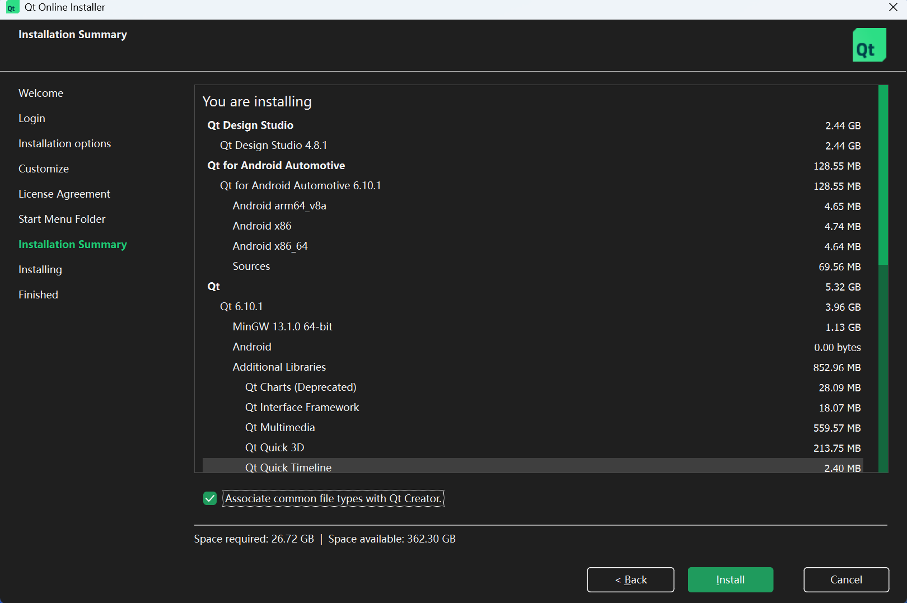This screenshot has width=907, height=603.
Task: Click the 3.96 GB size value
Action: [x=843, y=307]
